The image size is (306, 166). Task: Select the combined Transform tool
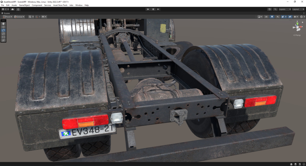pos(3,40)
